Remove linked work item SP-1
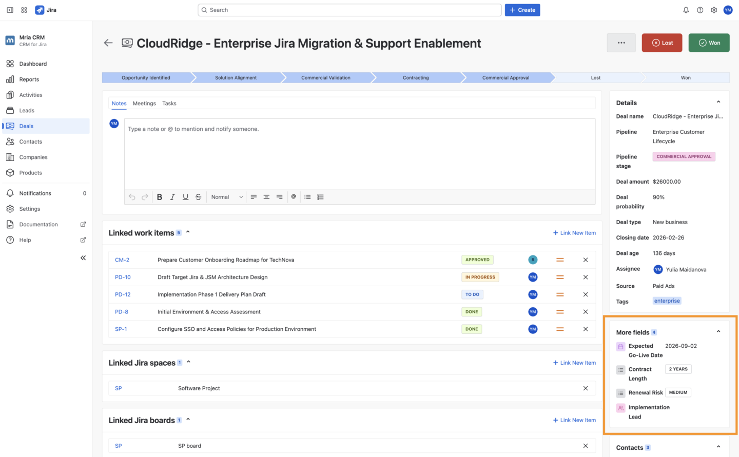 [586, 329]
